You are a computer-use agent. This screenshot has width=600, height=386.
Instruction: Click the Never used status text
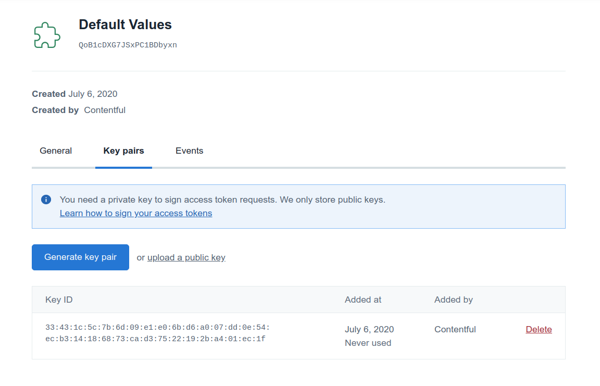(368, 343)
